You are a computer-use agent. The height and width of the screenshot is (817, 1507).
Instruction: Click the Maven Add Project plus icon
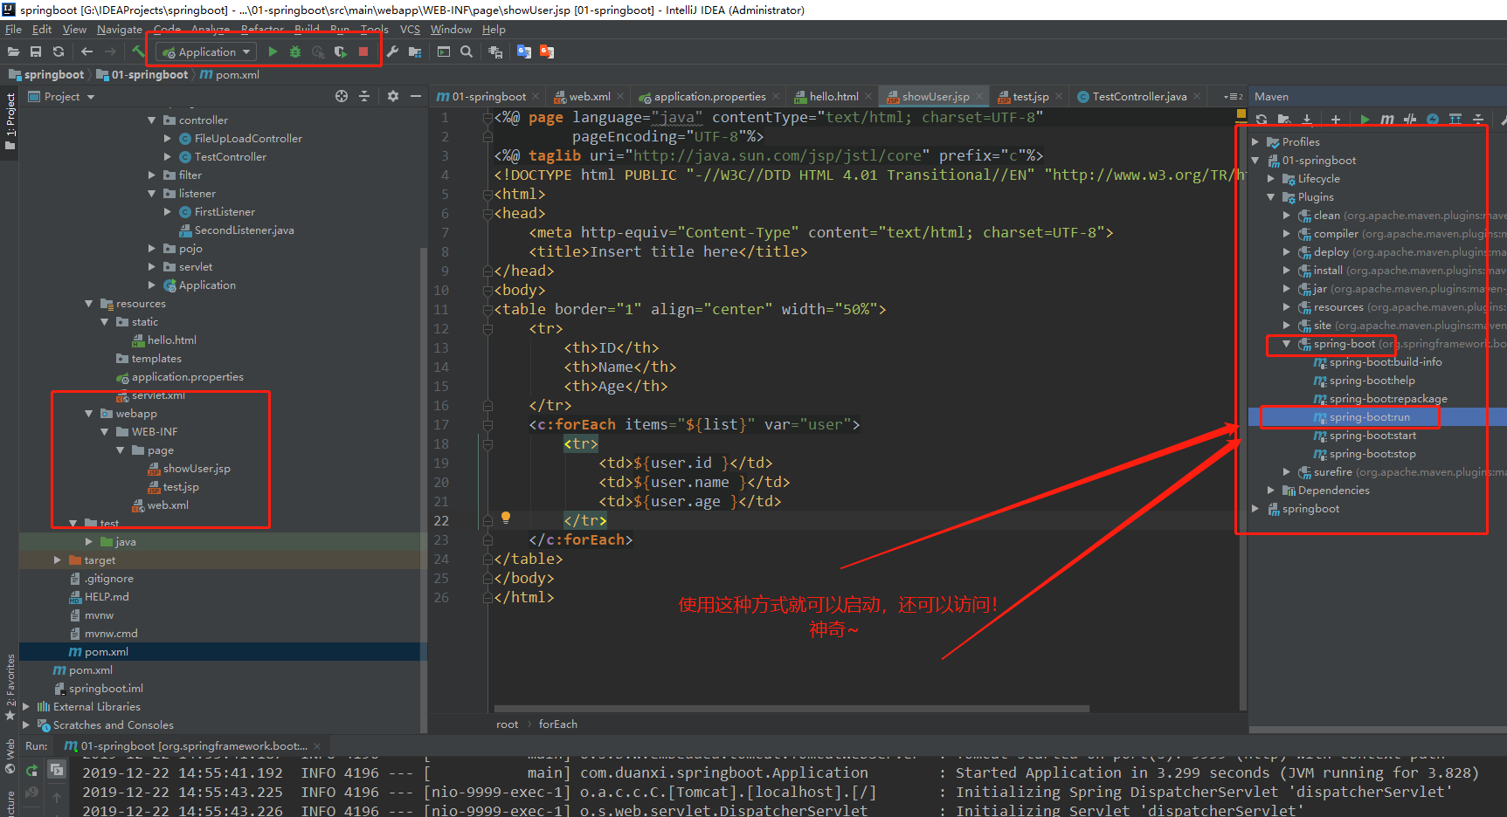tap(1336, 120)
